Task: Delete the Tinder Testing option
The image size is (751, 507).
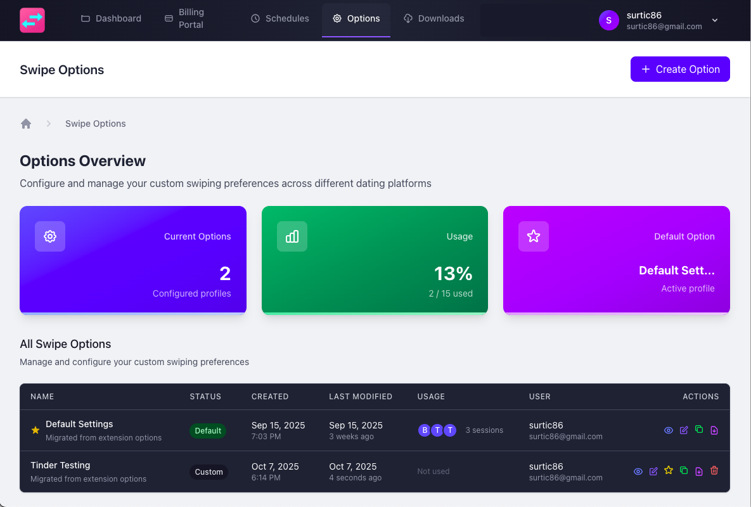Action: [x=714, y=471]
